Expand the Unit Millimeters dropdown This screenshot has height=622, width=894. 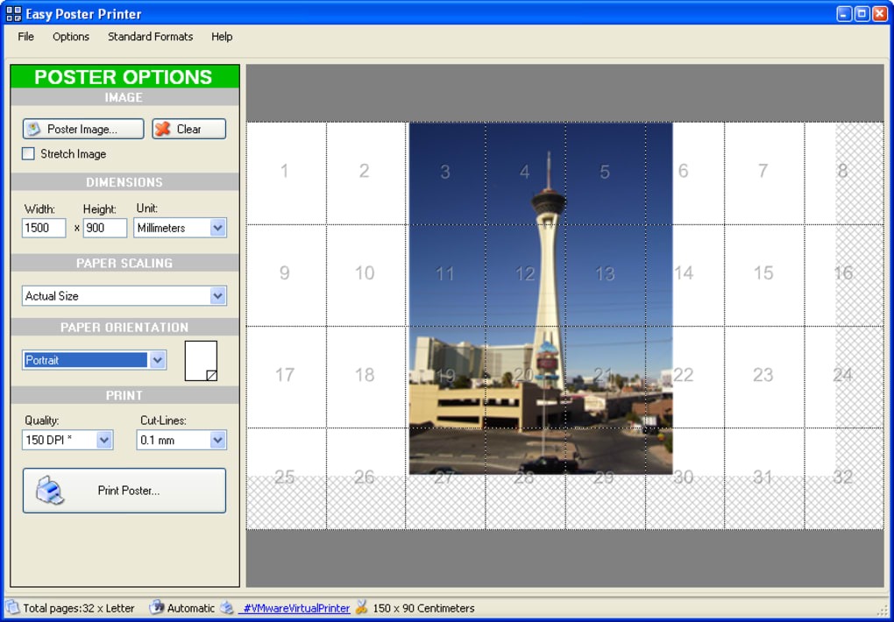[217, 228]
